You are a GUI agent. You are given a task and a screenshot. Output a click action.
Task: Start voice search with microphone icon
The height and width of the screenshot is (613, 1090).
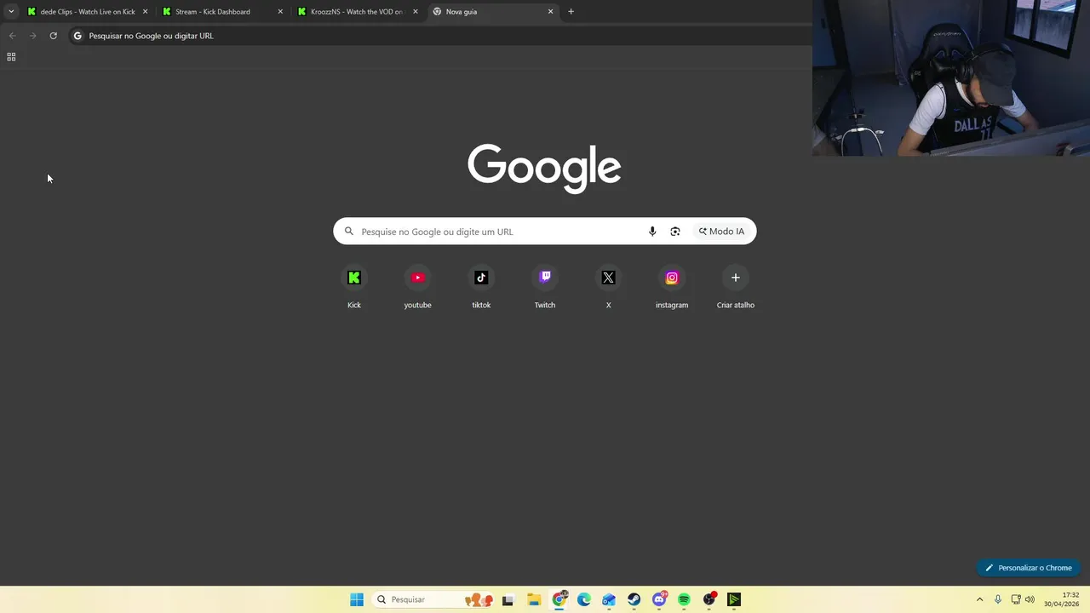652,232
